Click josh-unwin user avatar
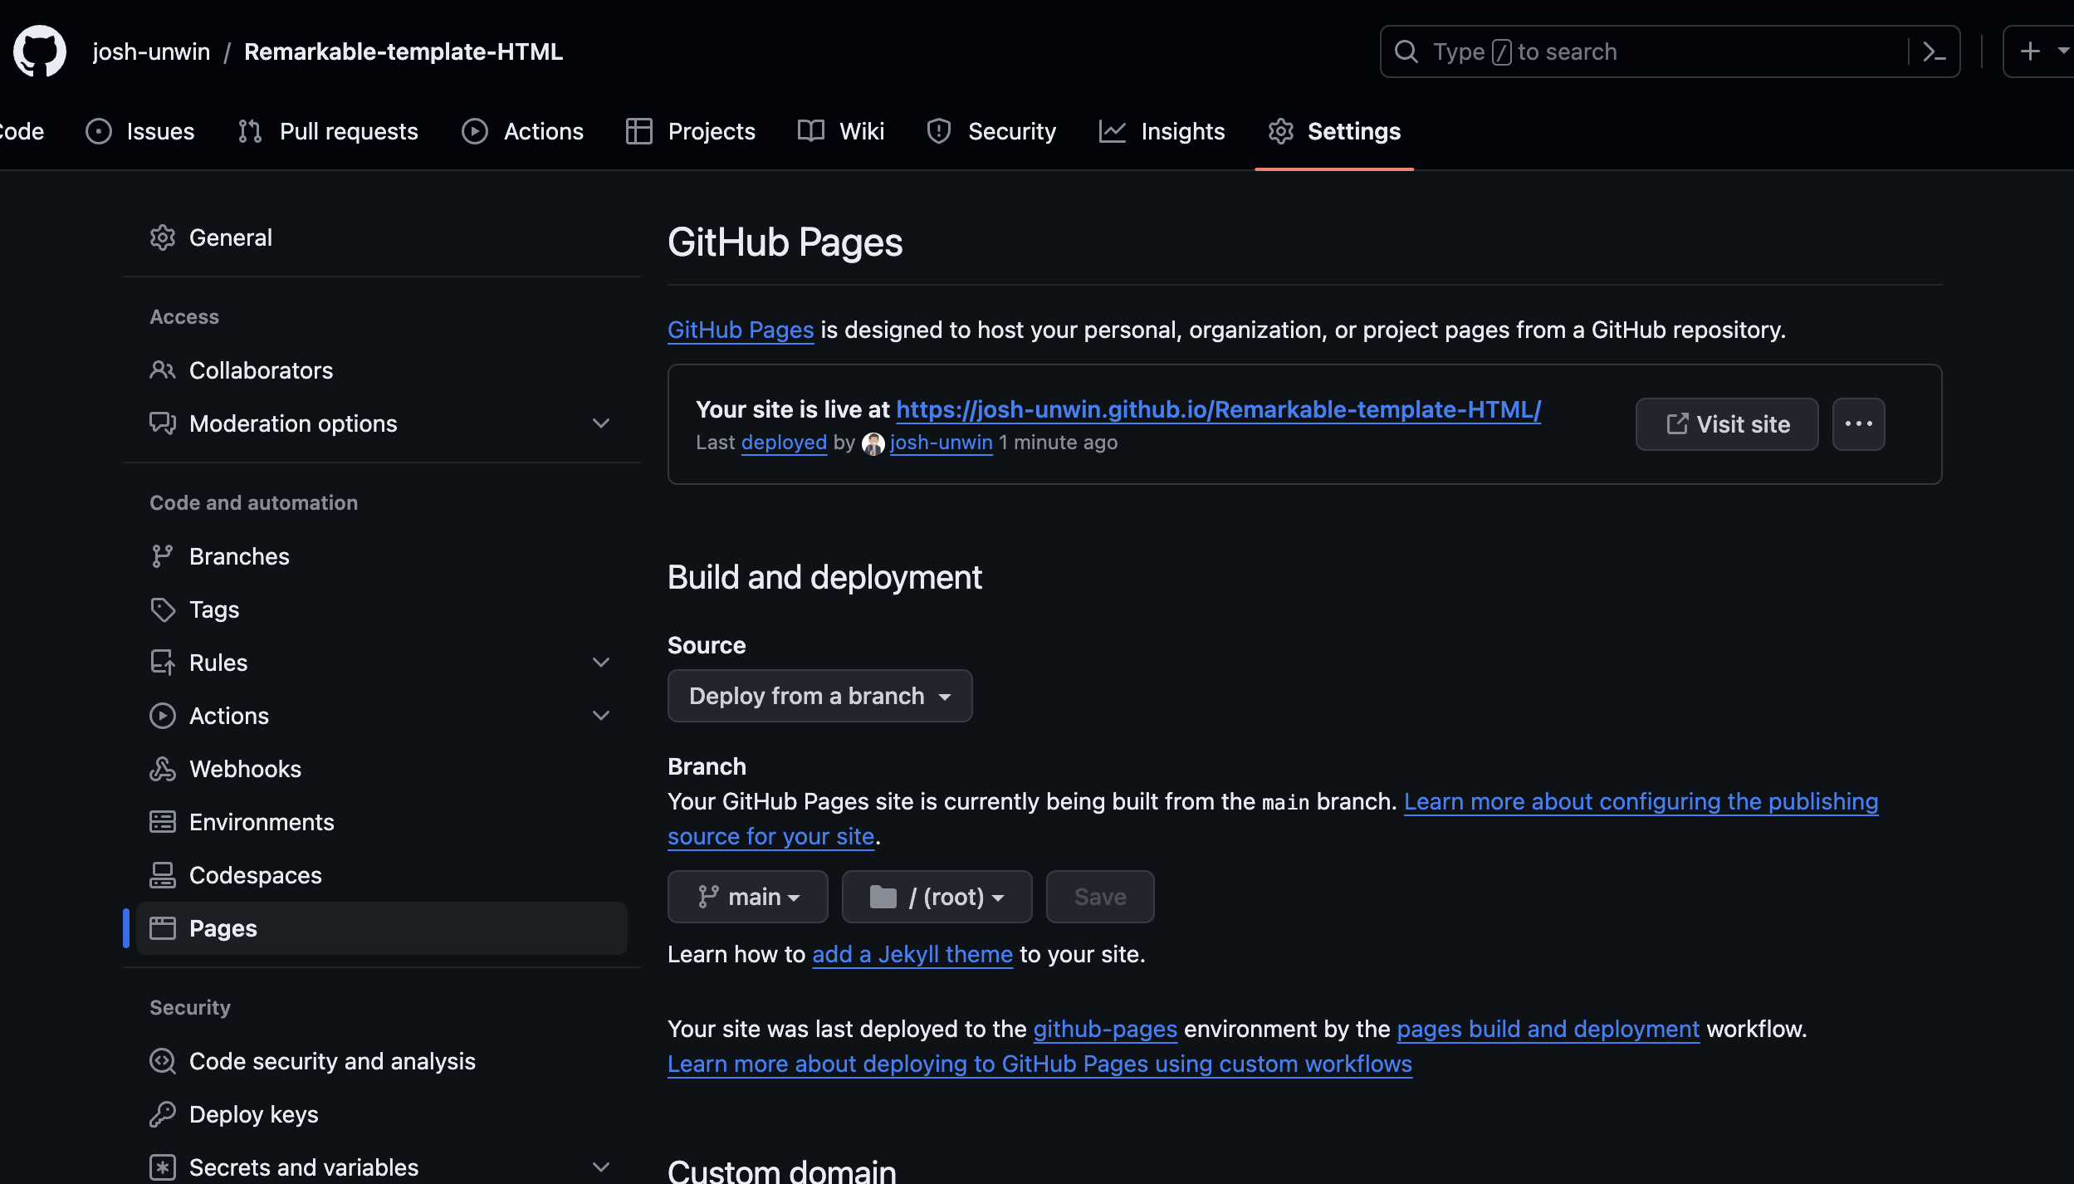This screenshot has width=2074, height=1184. coord(873,443)
